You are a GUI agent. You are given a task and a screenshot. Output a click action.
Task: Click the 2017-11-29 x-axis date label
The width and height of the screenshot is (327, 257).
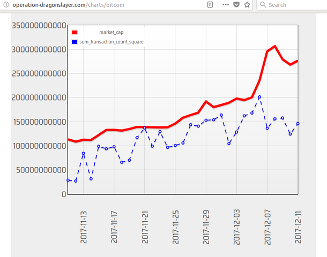point(206,228)
